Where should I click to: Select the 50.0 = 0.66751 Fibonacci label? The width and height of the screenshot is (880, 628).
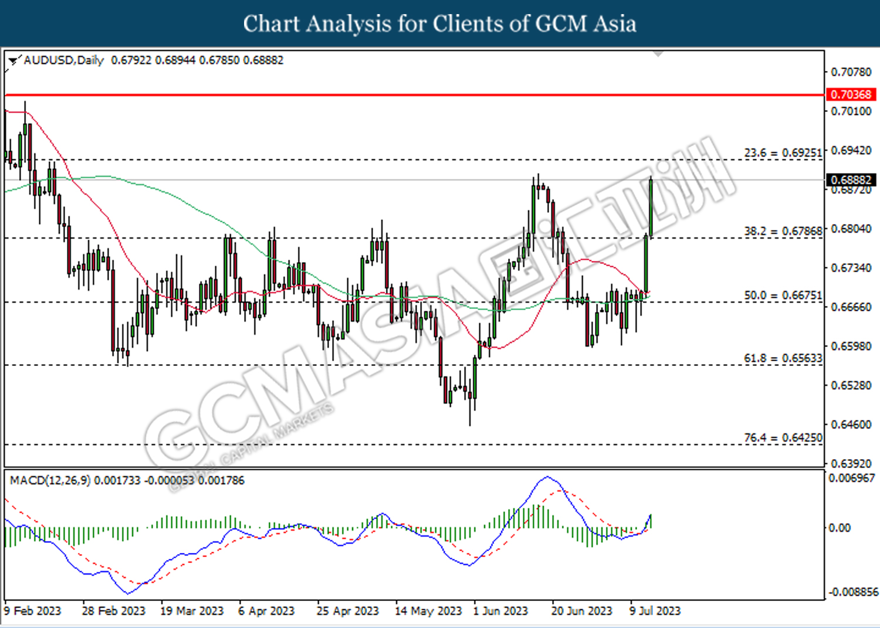(783, 296)
